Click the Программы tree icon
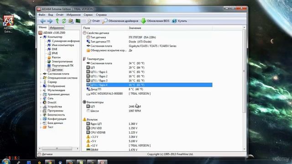The image size is (292, 164). (45, 111)
